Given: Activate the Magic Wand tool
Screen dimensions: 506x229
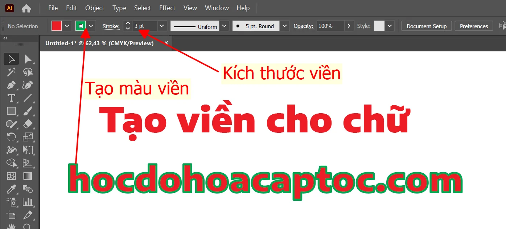Looking at the screenshot, I should pyautogui.click(x=11, y=72).
